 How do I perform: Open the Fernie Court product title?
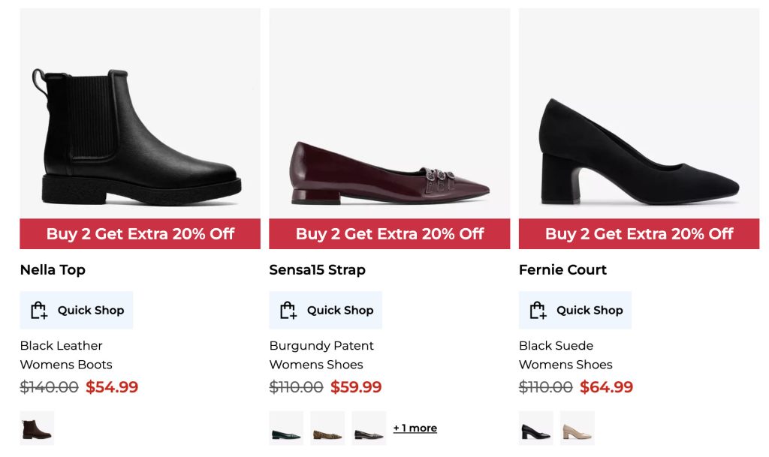point(562,270)
